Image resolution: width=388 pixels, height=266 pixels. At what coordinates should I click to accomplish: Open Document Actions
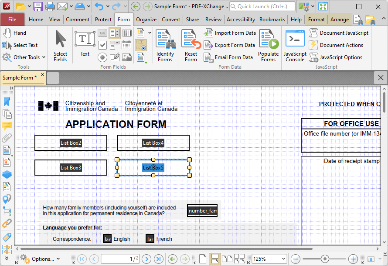[x=336, y=45]
